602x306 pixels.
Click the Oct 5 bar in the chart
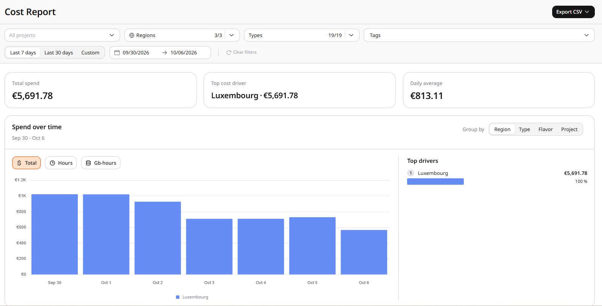tap(312, 246)
